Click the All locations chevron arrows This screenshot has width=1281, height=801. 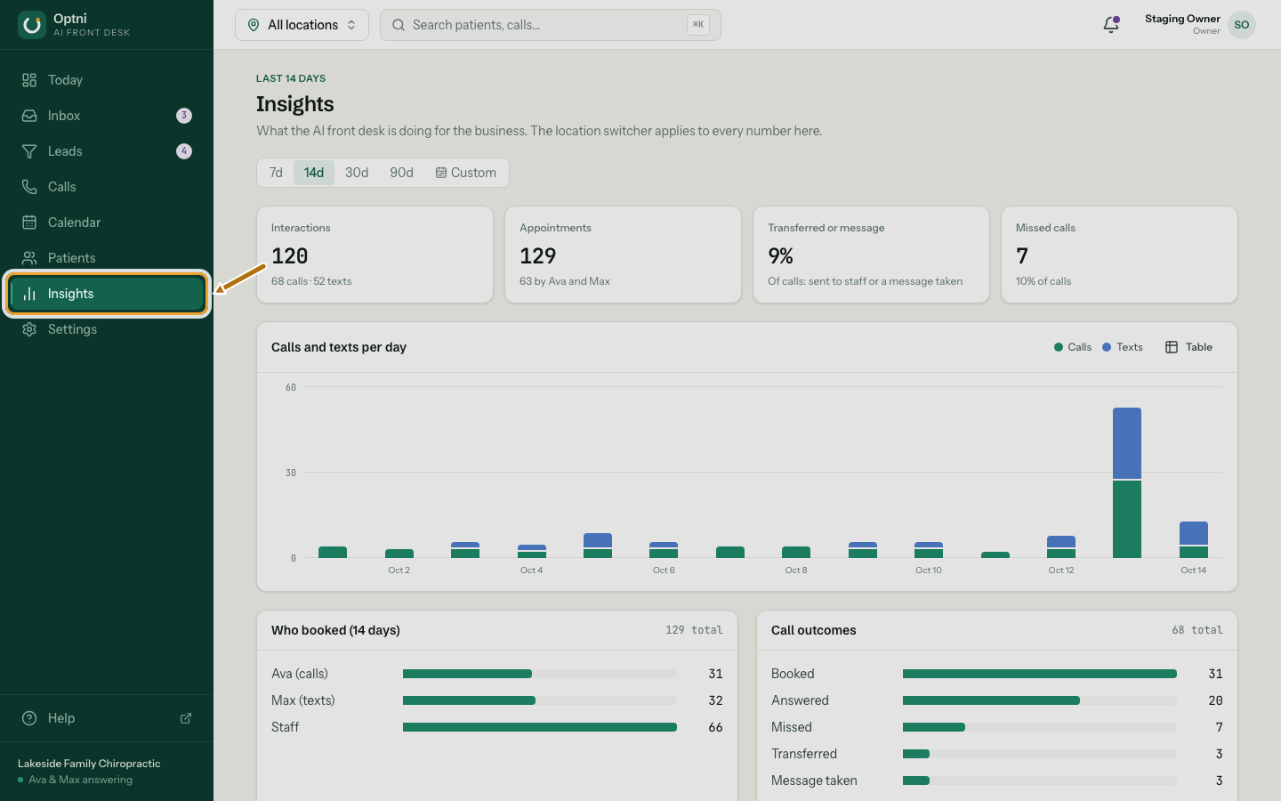click(x=351, y=25)
